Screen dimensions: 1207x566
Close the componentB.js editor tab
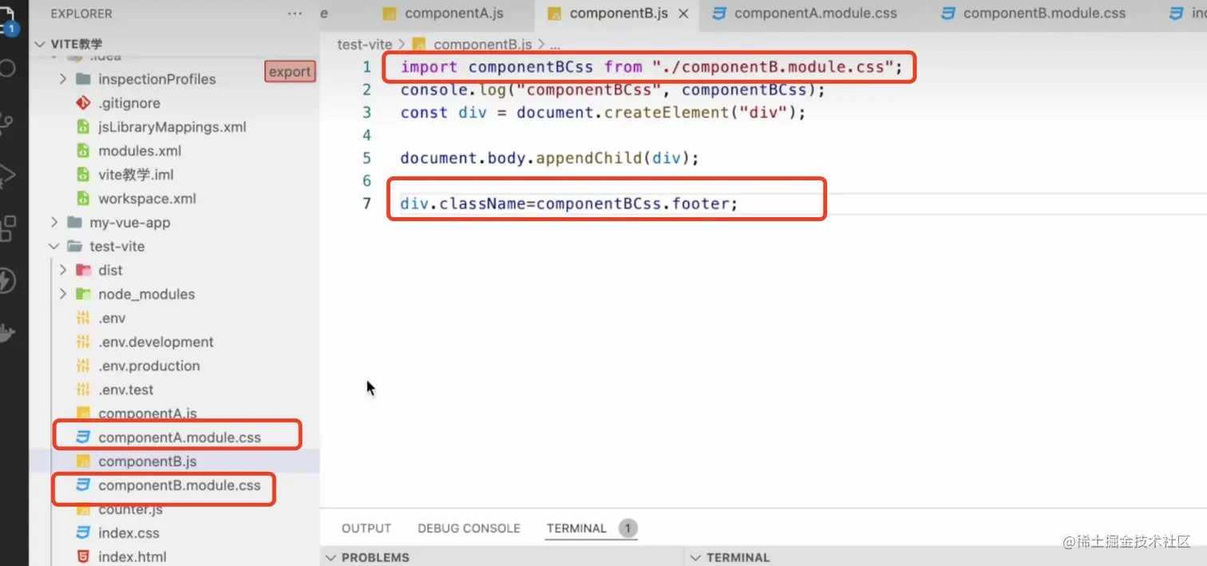point(683,14)
